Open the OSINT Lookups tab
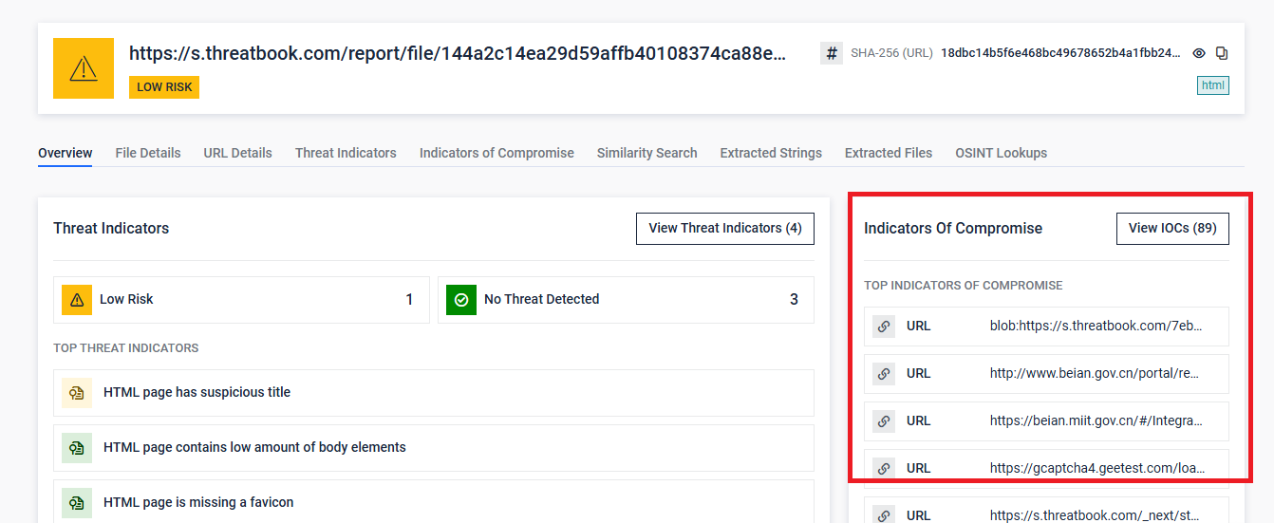 [x=1001, y=153]
